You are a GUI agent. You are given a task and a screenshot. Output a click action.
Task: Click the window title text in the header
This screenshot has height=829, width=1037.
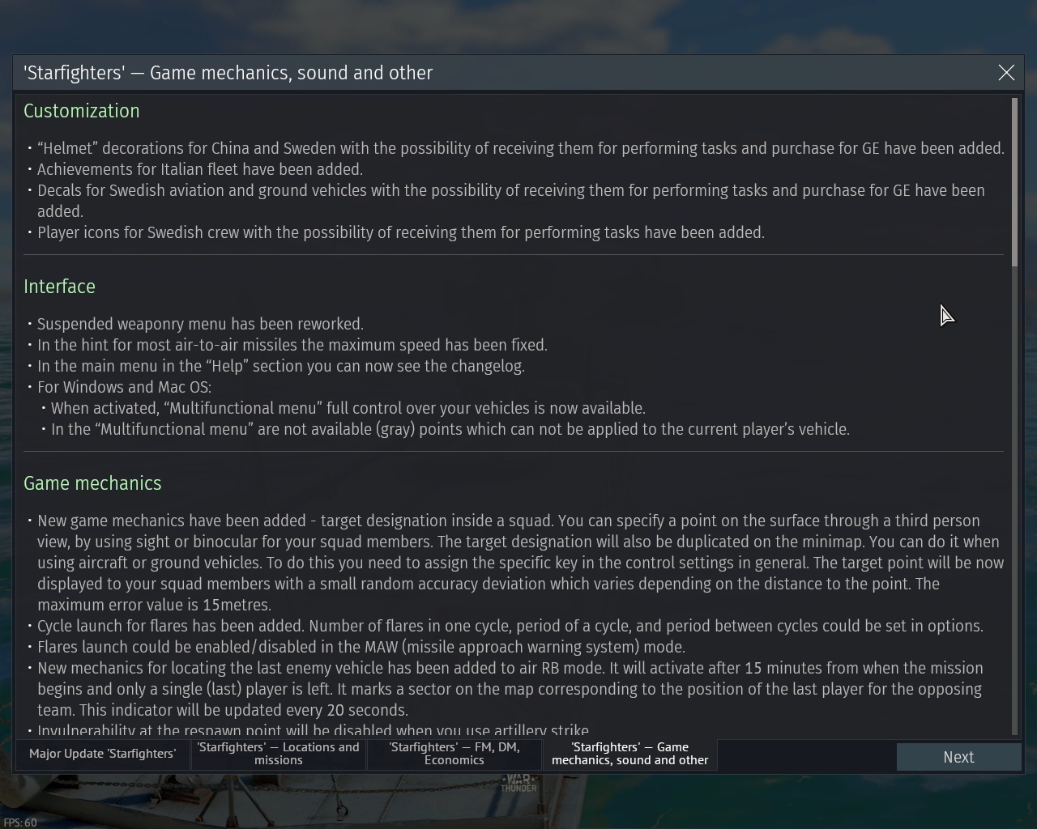point(228,73)
